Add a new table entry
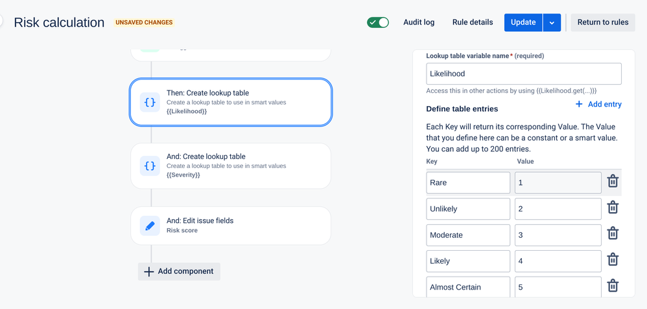Screen dimensions: 647x309 click(598, 104)
